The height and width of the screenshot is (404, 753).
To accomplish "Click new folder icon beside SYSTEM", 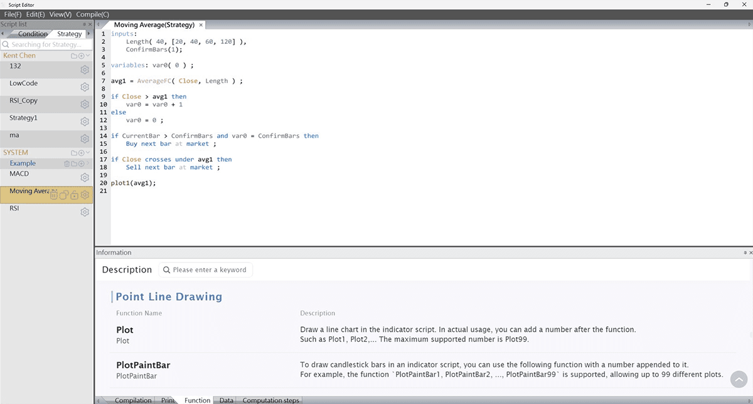I will pyautogui.click(x=74, y=153).
